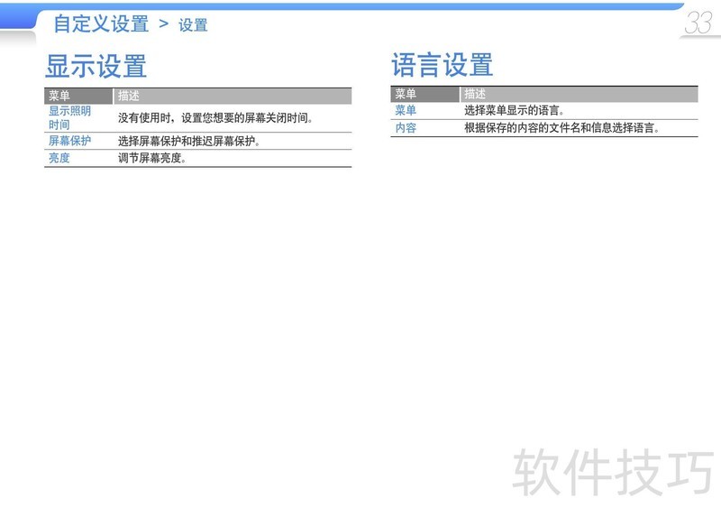Click the 选择屏幕保护和推迟屏幕保护 description
721x526 pixels.
tap(189, 142)
